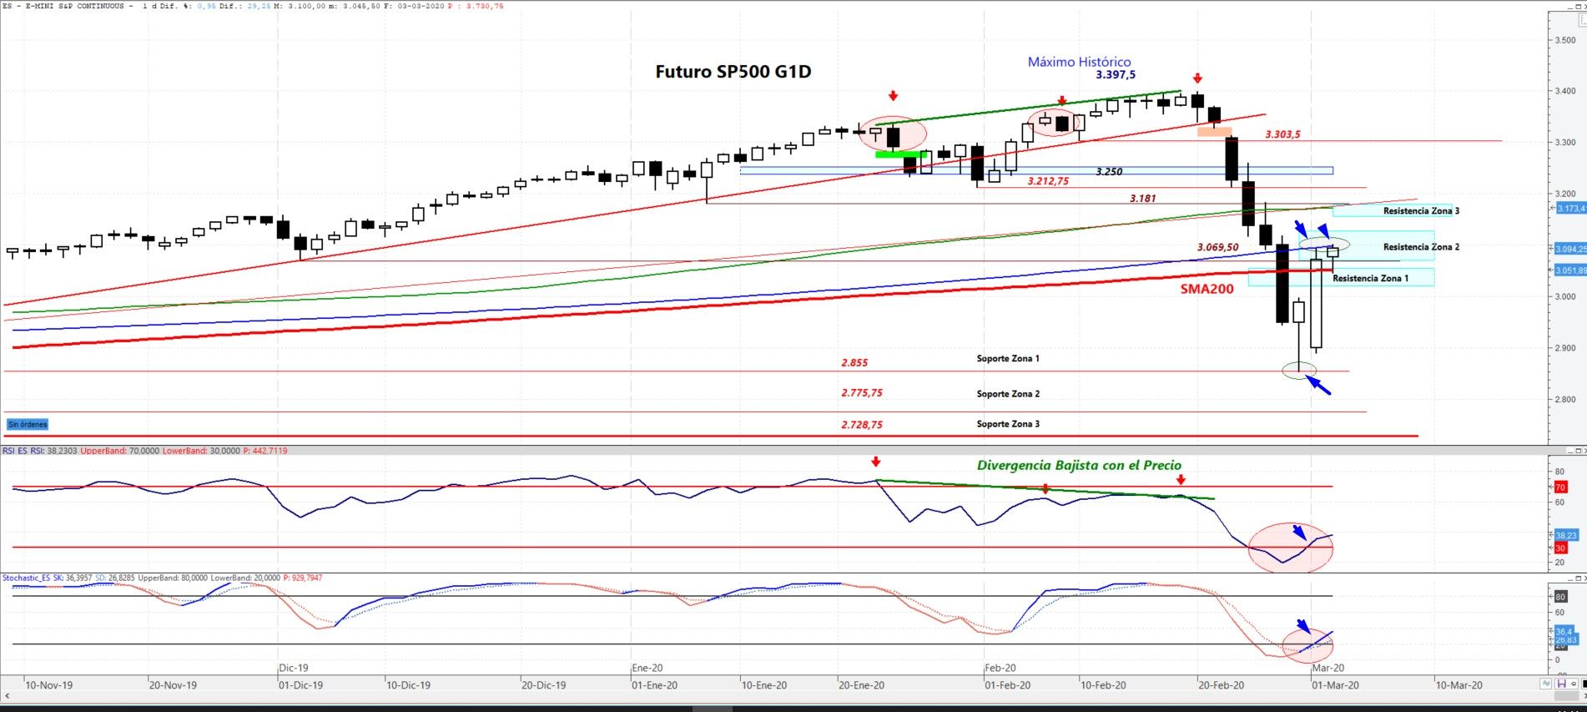Click the 01-Mar-20 date on the time axis
Image resolution: width=1587 pixels, height=712 pixels.
coord(1336,685)
